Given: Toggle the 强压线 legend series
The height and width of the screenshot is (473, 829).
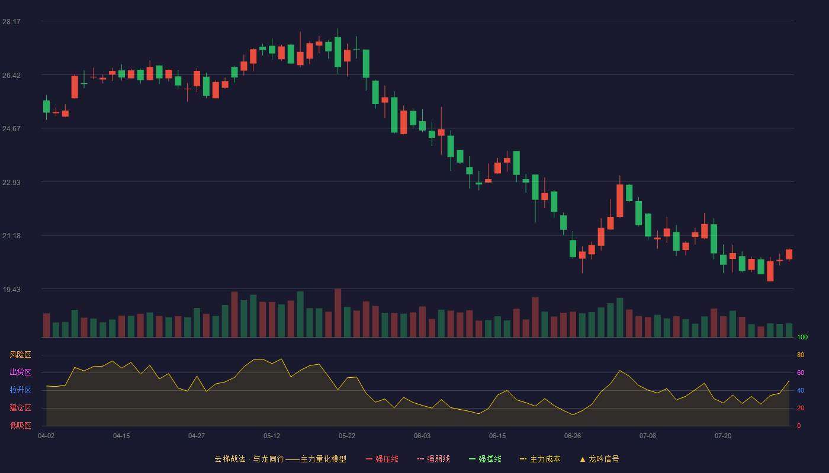Looking at the screenshot, I should point(382,459).
